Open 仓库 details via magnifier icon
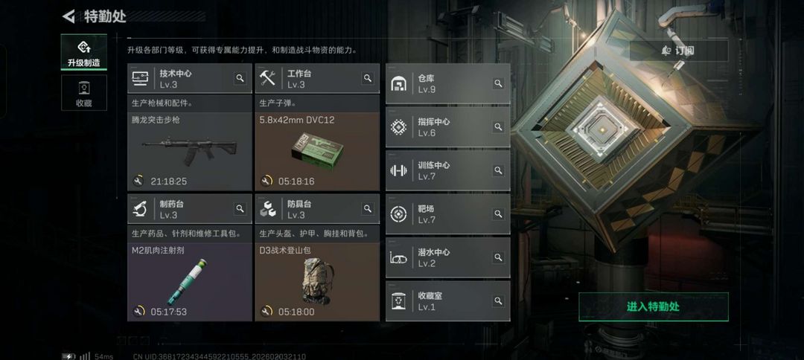 pyautogui.click(x=498, y=83)
